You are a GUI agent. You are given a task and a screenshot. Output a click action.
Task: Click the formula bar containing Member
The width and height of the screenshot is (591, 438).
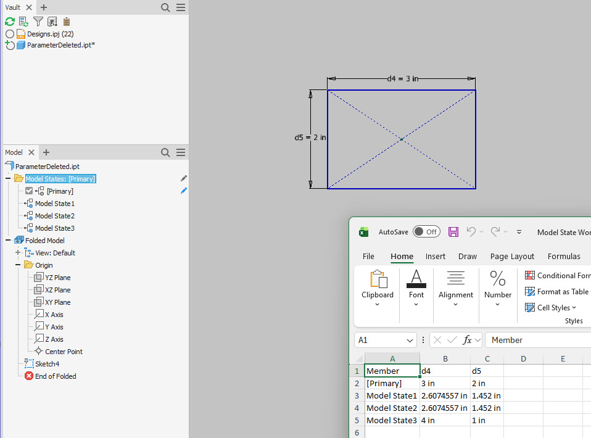(x=538, y=340)
